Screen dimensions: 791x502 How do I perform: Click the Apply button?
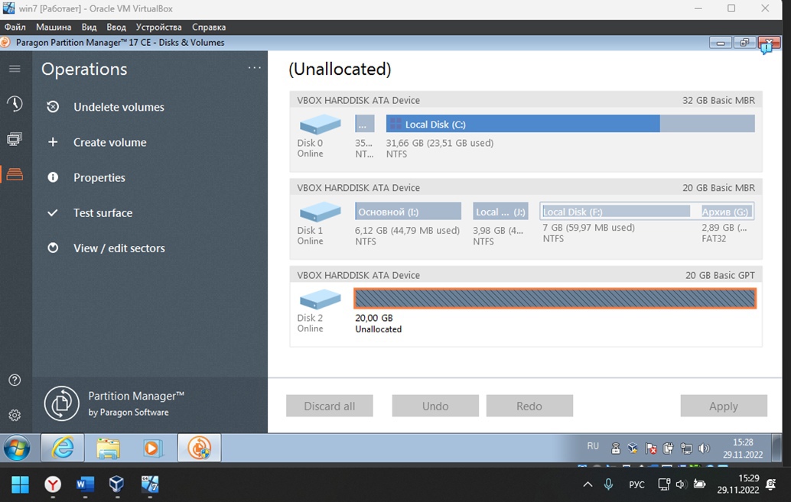pos(724,406)
